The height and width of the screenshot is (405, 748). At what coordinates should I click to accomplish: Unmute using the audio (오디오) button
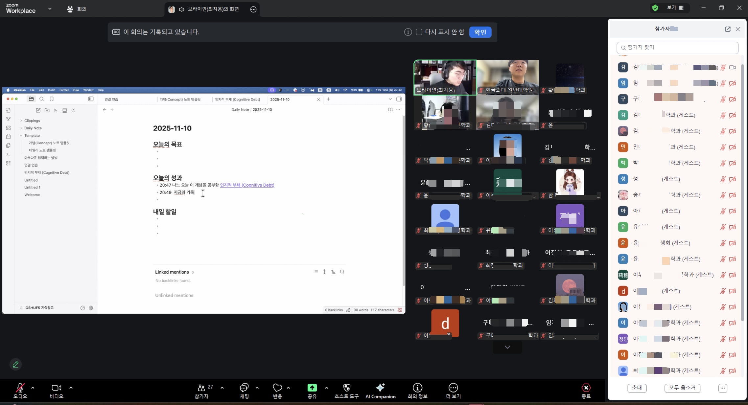coord(20,388)
